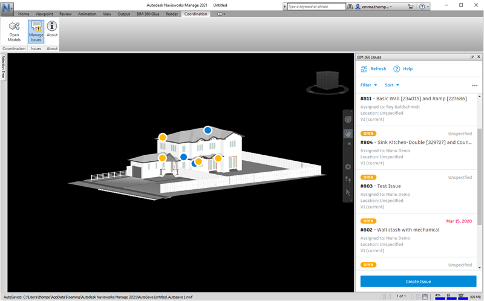
Task: Select the Walk footsteps tool
Action: tap(348, 180)
